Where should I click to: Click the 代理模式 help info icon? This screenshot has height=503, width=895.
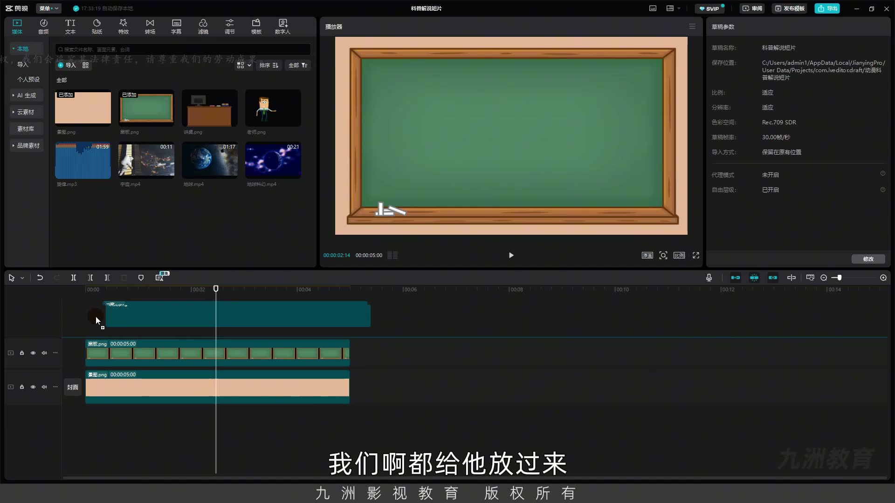[x=883, y=174]
